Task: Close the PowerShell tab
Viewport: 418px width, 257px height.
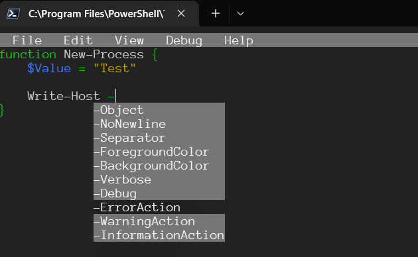Action: (181, 13)
